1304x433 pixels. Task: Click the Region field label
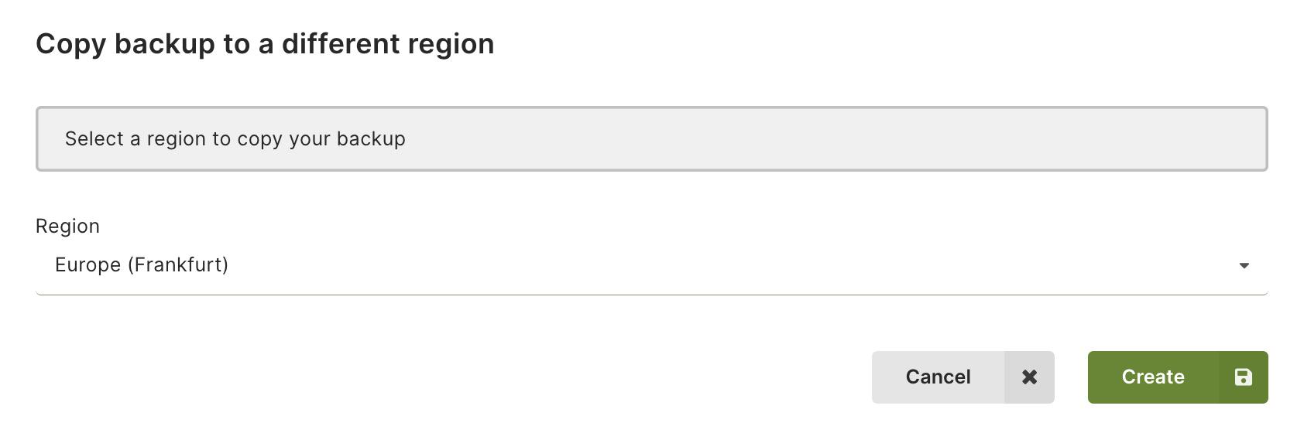[x=67, y=227]
